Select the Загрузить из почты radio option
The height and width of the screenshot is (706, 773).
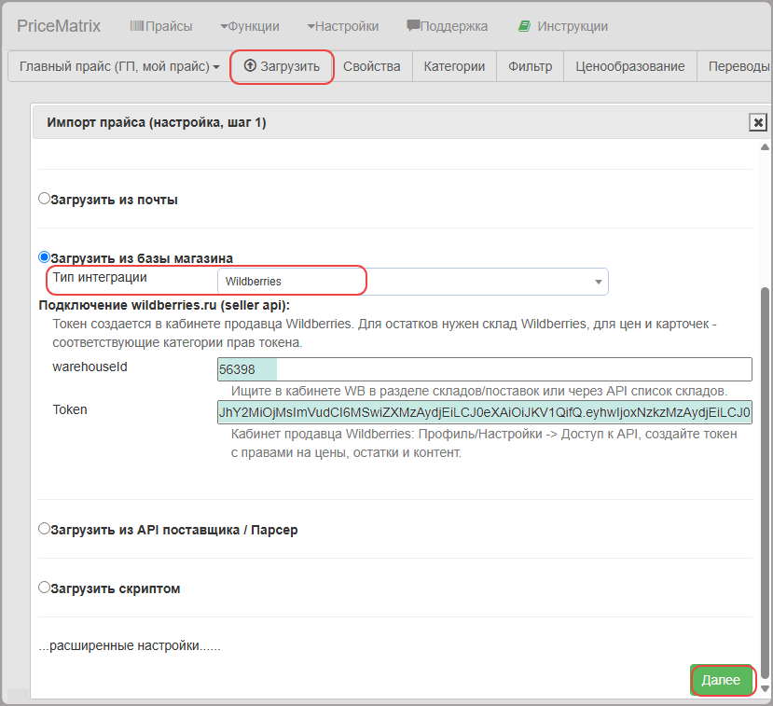coord(45,199)
